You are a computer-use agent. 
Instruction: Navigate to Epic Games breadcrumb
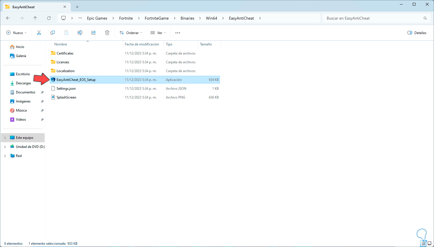pos(97,18)
